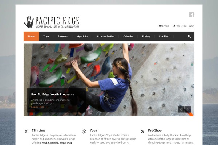Click the Pricing navigation item

pos(146,36)
